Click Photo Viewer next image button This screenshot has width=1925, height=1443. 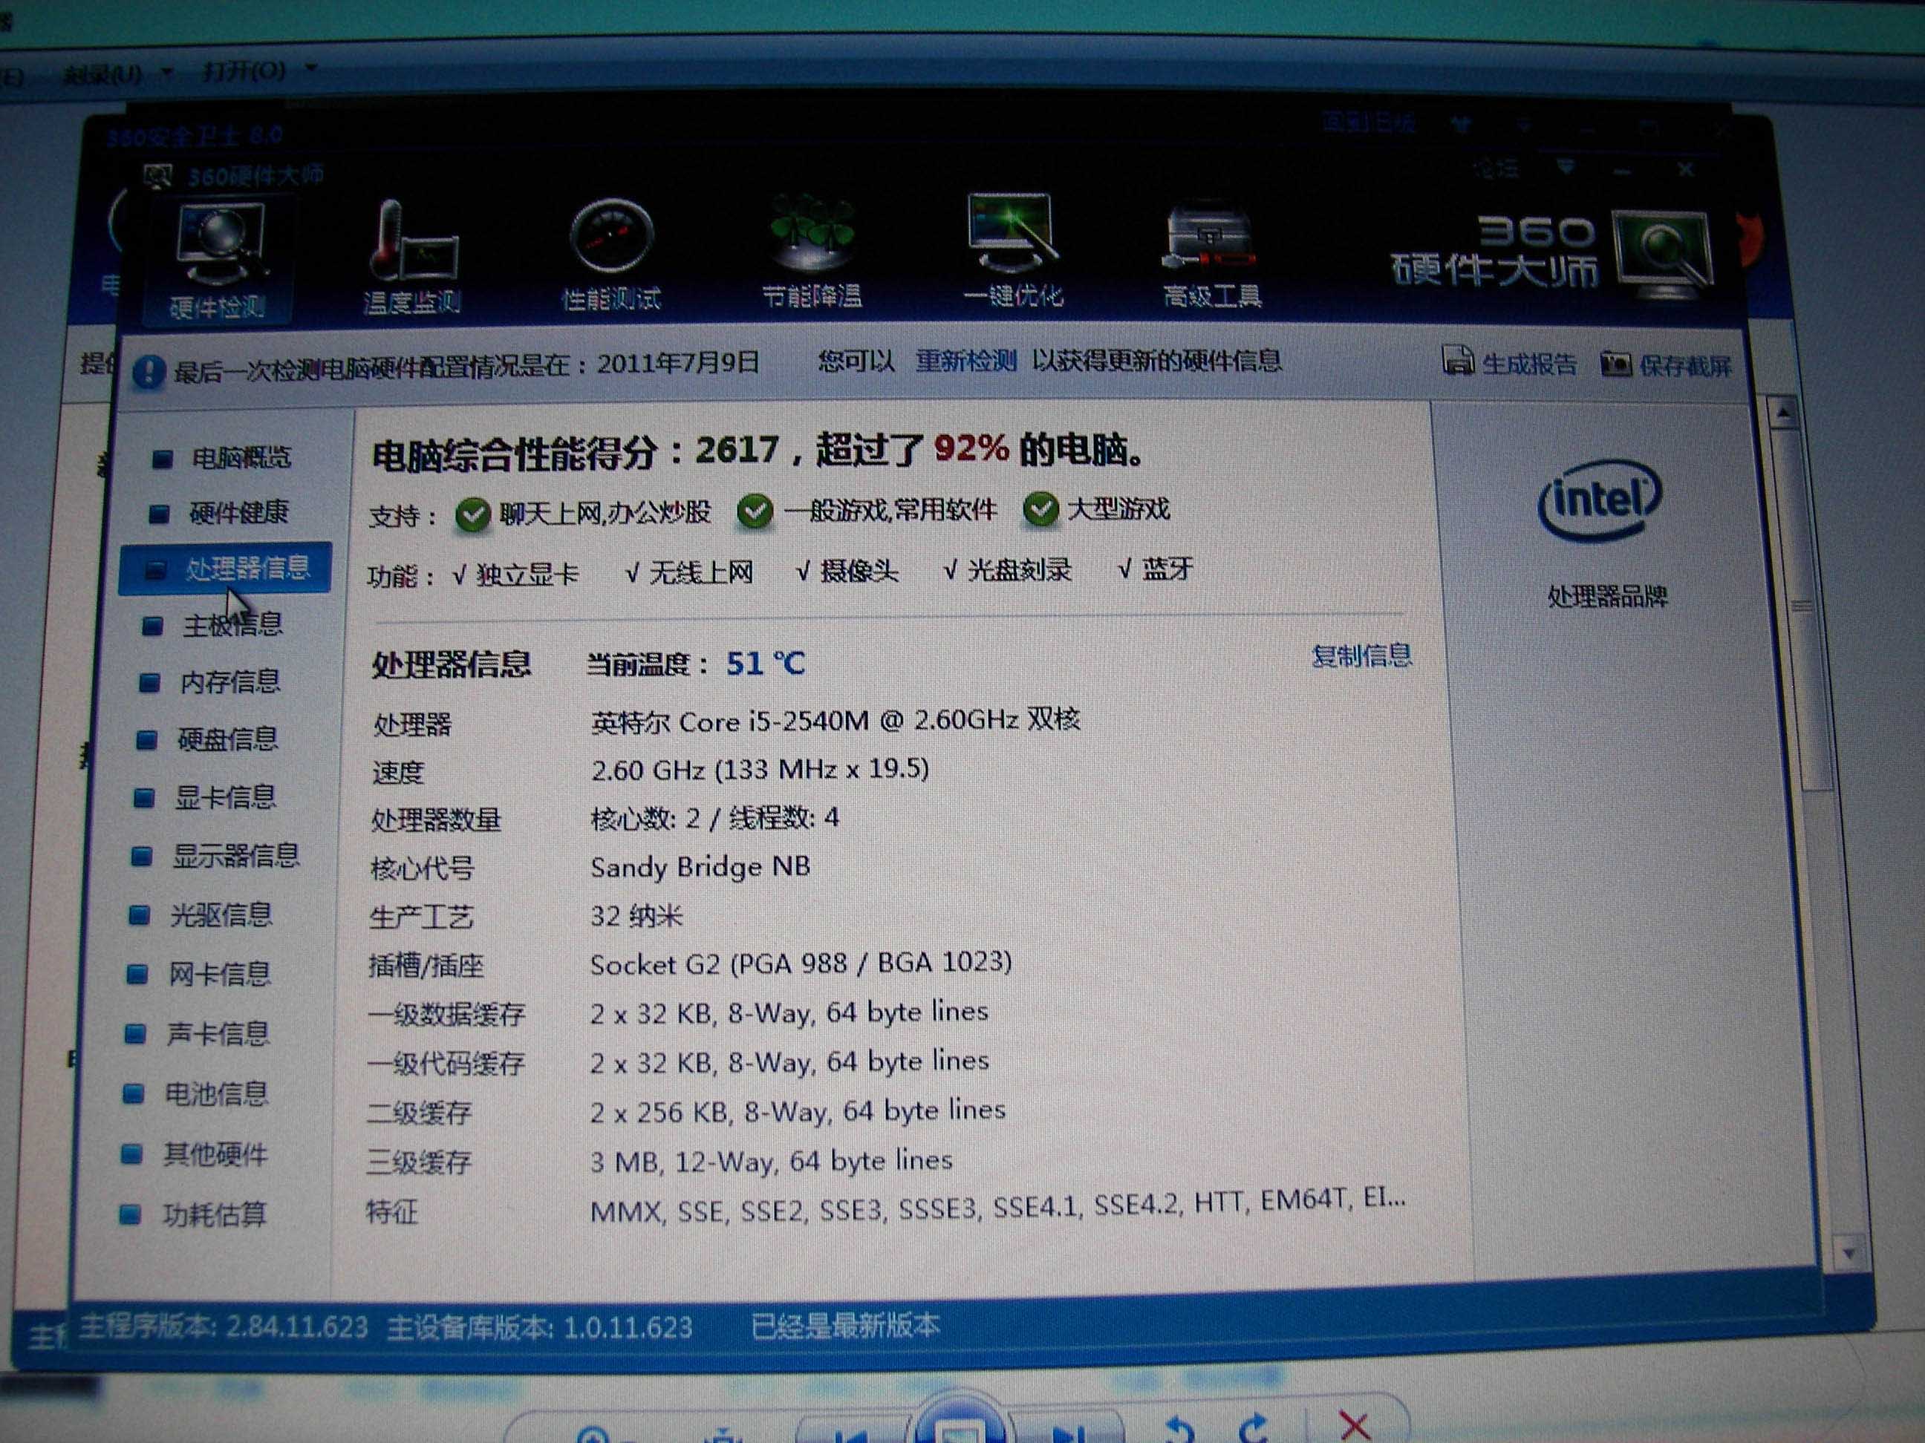pos(1069,1432)
